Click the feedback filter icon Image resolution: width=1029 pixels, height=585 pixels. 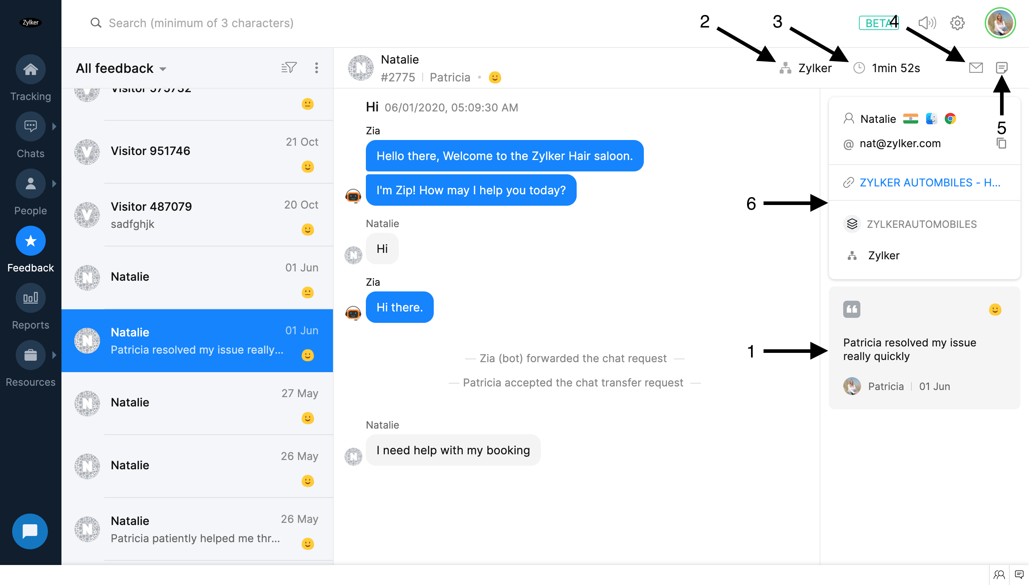coord(289,67)
